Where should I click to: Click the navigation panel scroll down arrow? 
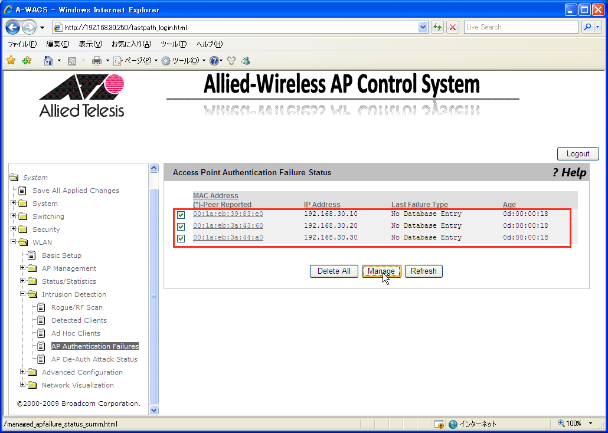pyautogui.click(x=154, y=410)
